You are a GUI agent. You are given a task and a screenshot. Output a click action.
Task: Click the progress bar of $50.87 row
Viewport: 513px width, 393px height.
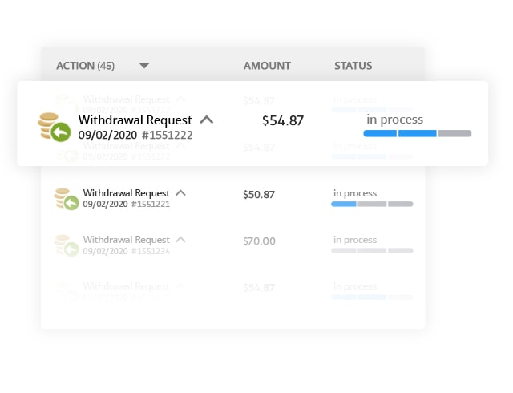pos(372,204)
